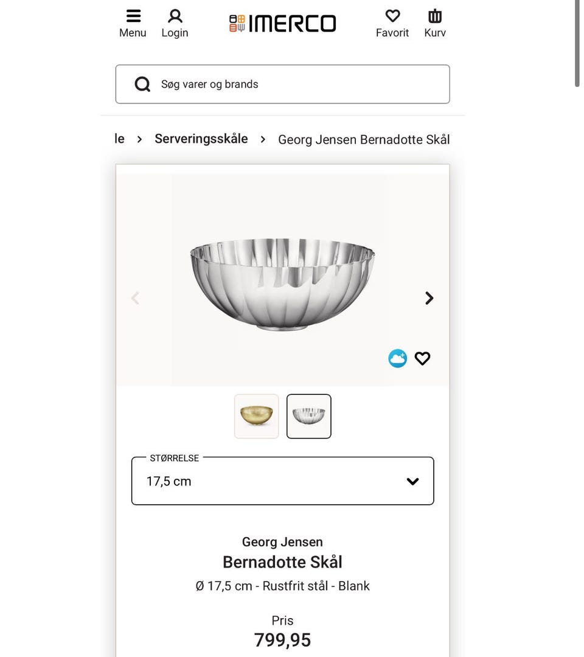Click the magnifying glass search icon

[x=142, y=84]
